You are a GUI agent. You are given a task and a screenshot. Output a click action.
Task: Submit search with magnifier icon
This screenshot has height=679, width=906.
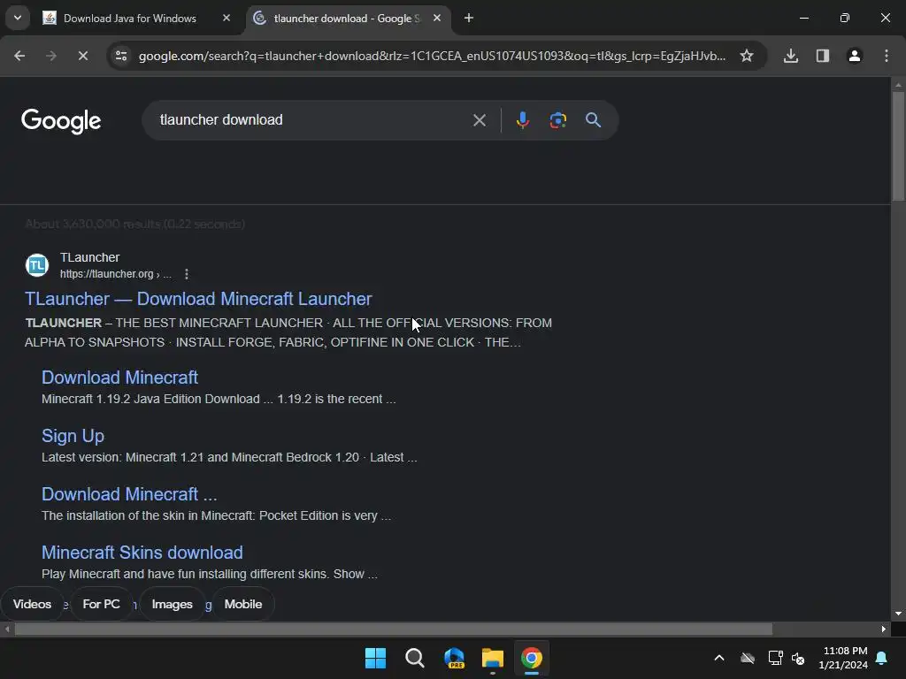[593, 120]
